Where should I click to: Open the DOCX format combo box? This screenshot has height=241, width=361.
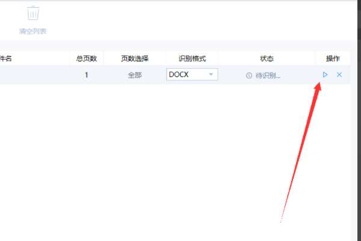[192, 75]
